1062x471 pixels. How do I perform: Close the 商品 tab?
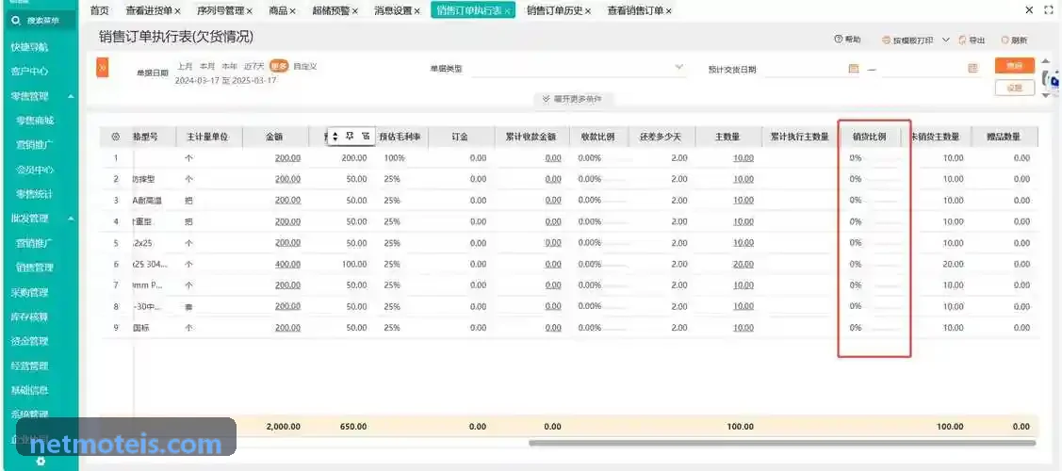(292, 10)
